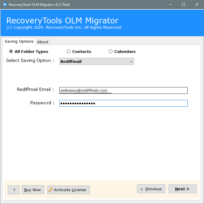Click the RecoveryTools app icon in title bar

pos(5,5)
